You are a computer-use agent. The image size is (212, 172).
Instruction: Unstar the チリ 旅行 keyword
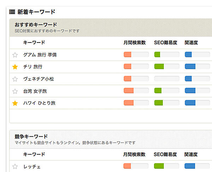15,67
